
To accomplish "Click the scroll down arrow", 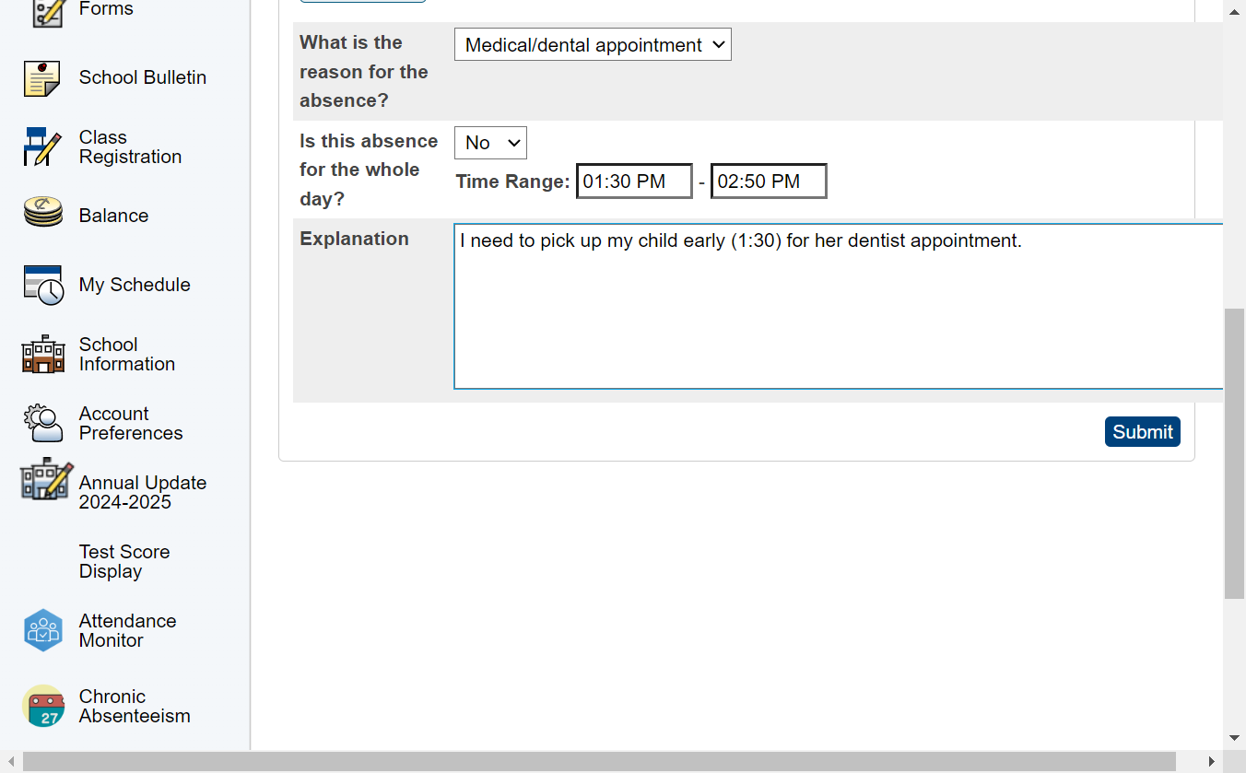I will point(1235,738).
